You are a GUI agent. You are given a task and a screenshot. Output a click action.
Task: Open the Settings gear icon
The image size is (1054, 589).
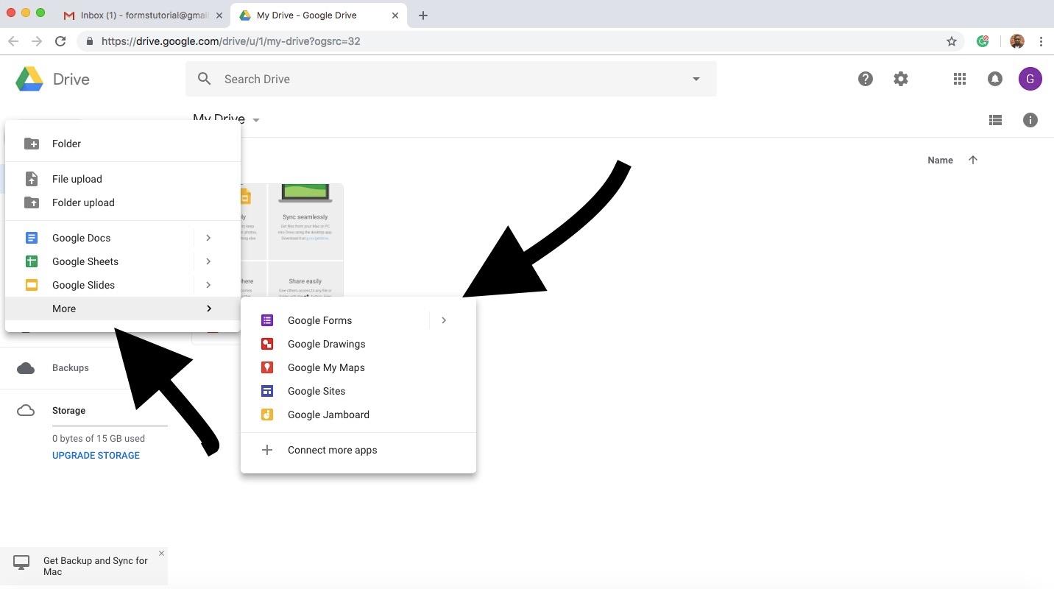pyautogui.click(x=901, y=79)
